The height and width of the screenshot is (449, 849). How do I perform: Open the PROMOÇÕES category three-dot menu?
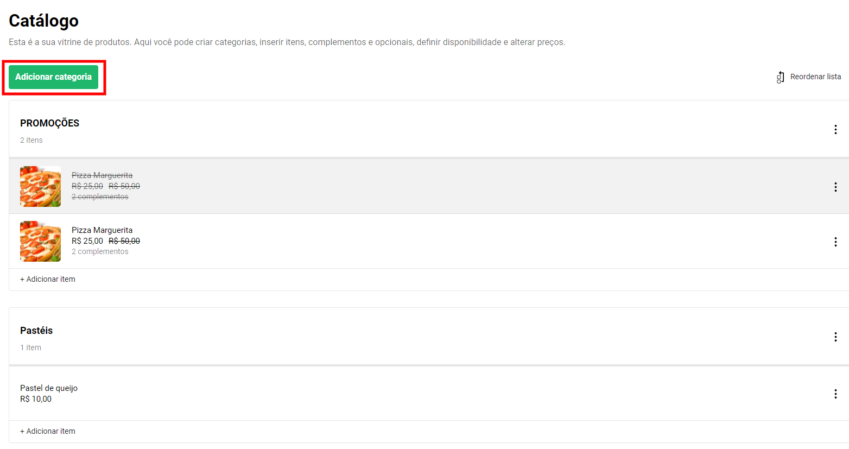(x=835, y=129)
